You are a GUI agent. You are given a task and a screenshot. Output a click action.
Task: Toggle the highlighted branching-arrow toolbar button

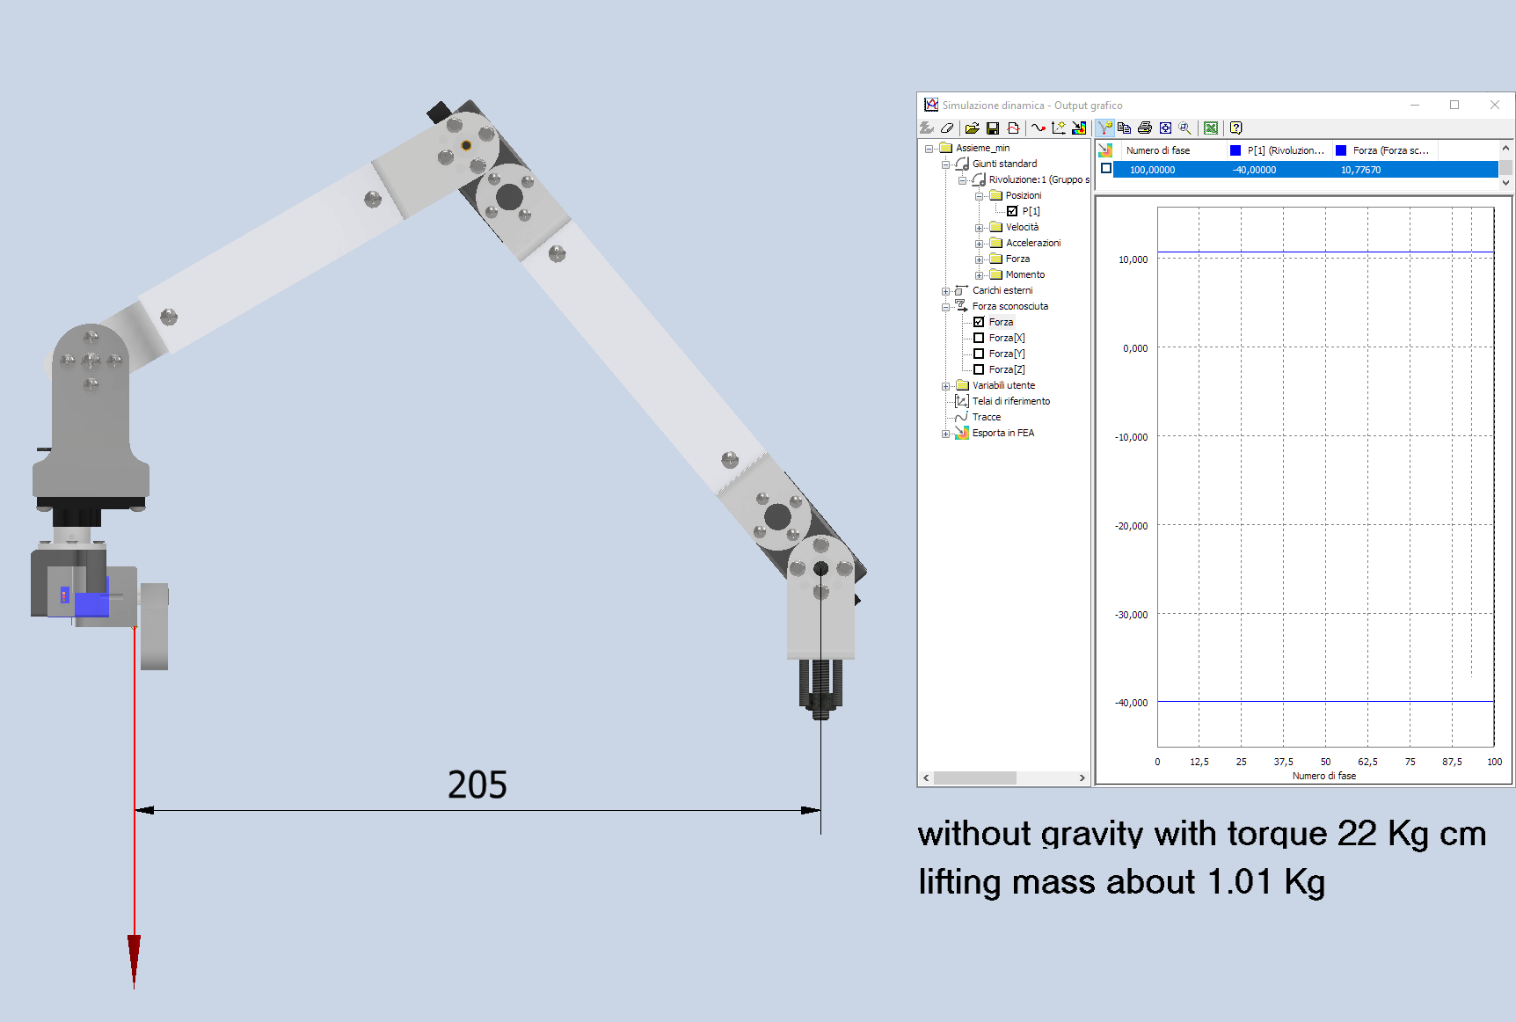(1105, 128)
